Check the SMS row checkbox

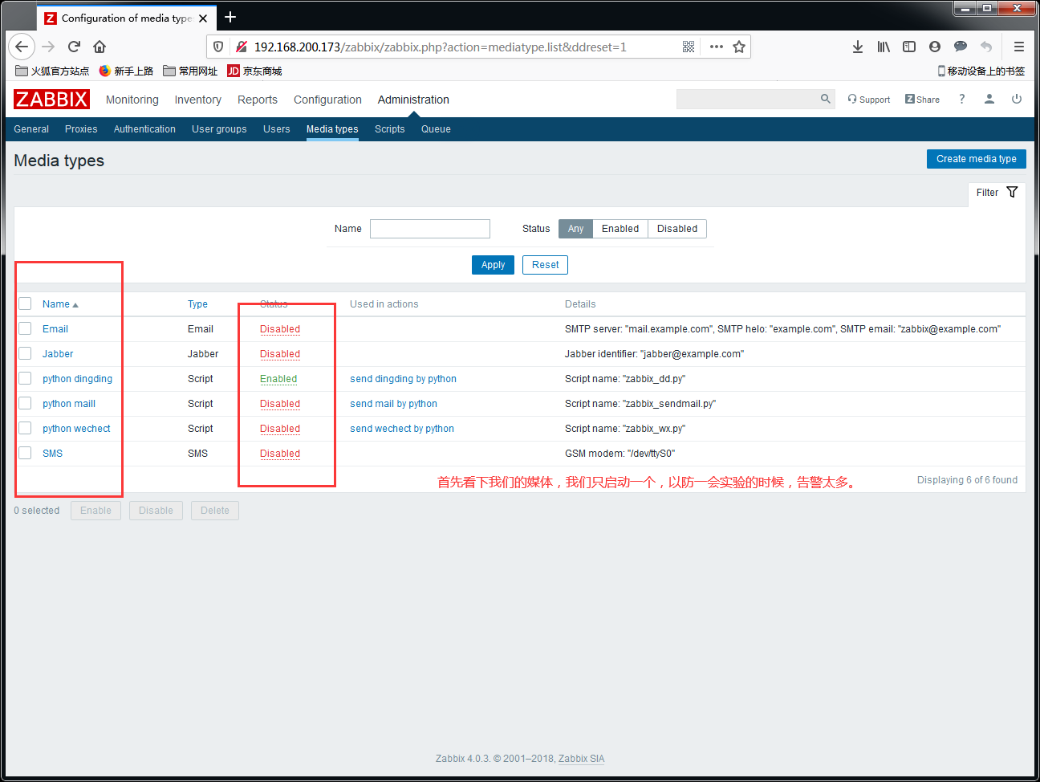pyautogui.click(x=25, y=453)
